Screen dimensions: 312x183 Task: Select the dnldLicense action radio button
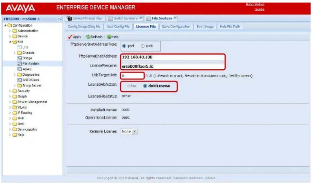coord(145,86)
